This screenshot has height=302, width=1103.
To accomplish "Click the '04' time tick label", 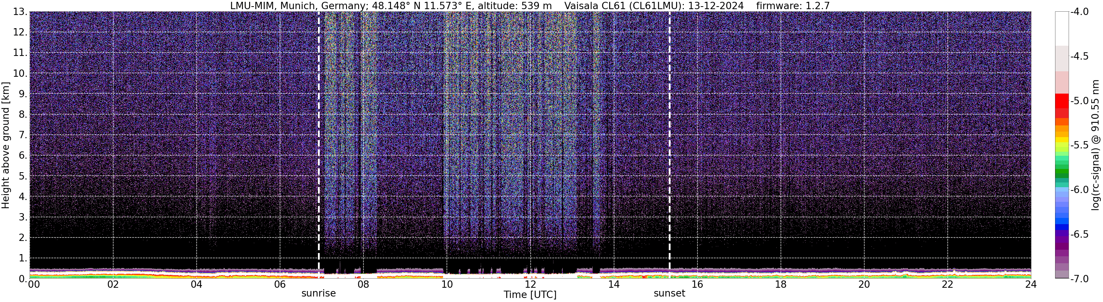I will (x=196, y=284).
